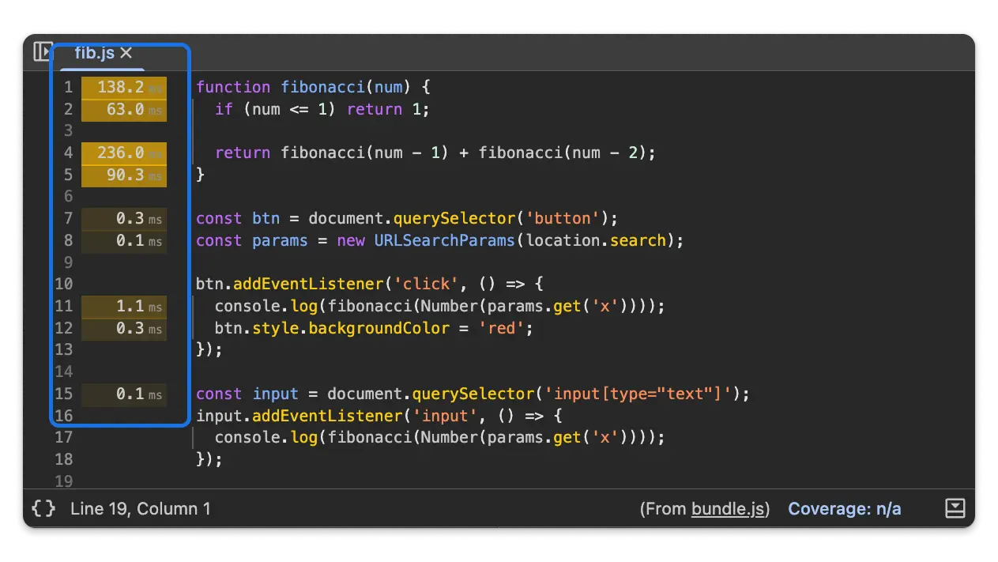
Task: Click the 63.0 ms timing badge
Action: [124, 110]
